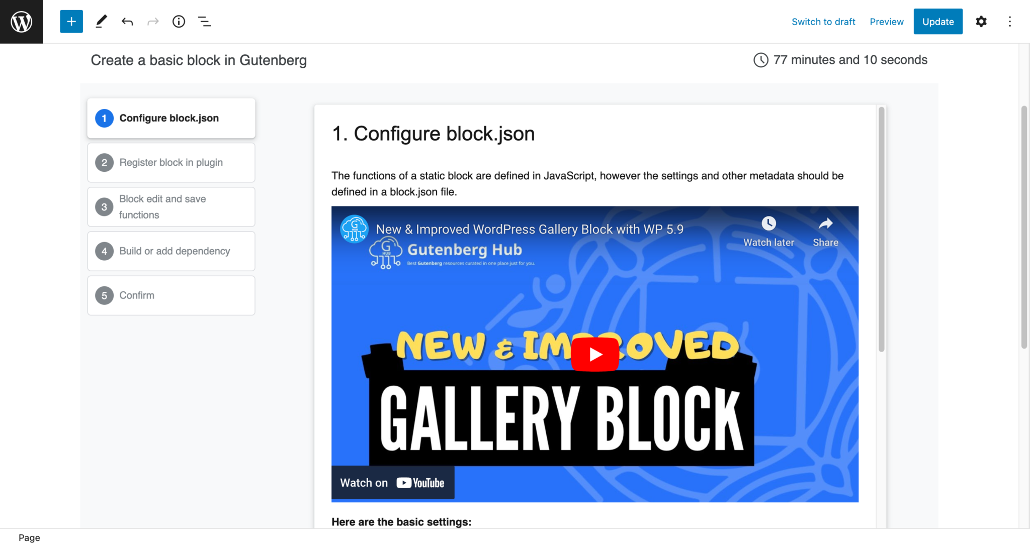Open the Preview menu

(886, 22)
